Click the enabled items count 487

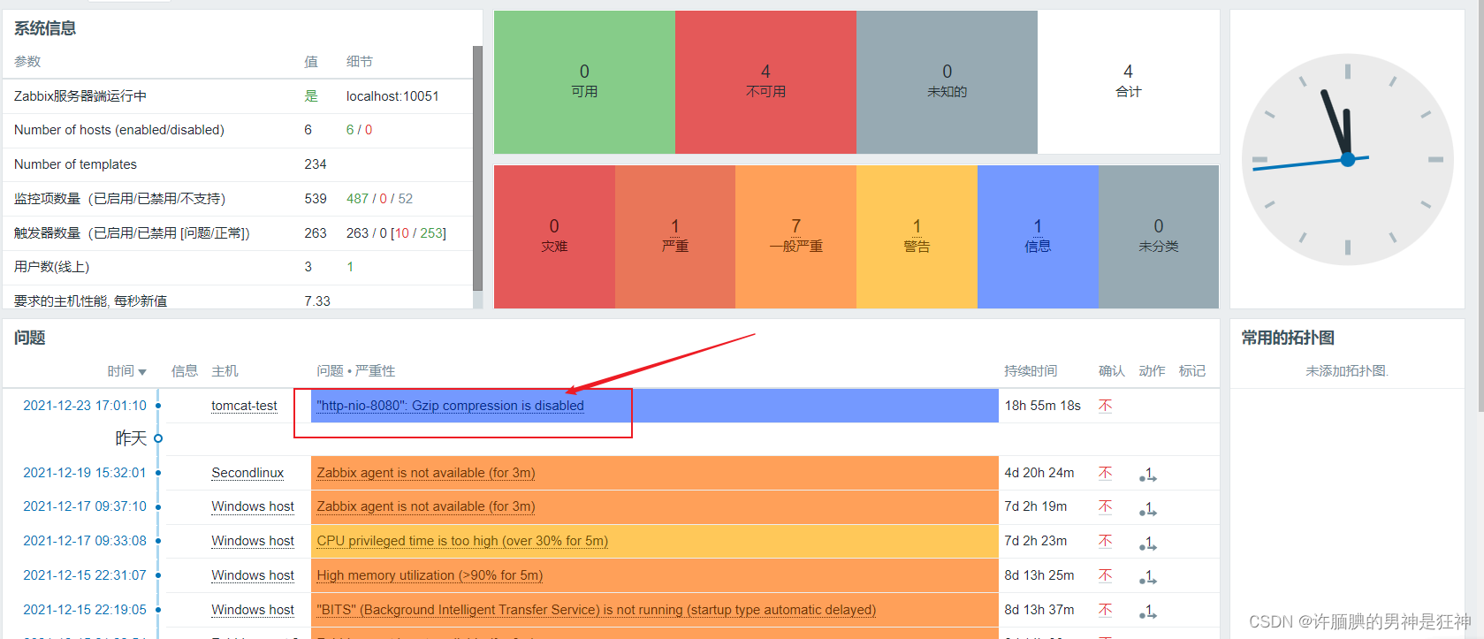tap(357, 199)
